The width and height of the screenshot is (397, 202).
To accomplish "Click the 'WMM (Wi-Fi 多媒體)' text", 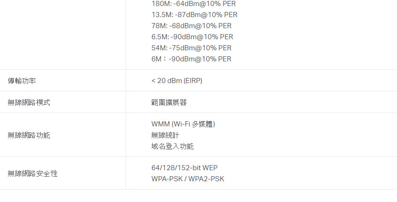I will (x=183, y=124).
